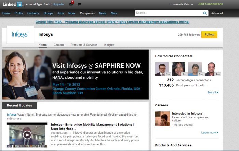This screenshot has height=151, width=239.
Task: Click Interested in Infosys? heading
Action: pyautogui.click(x=187, y=114)
